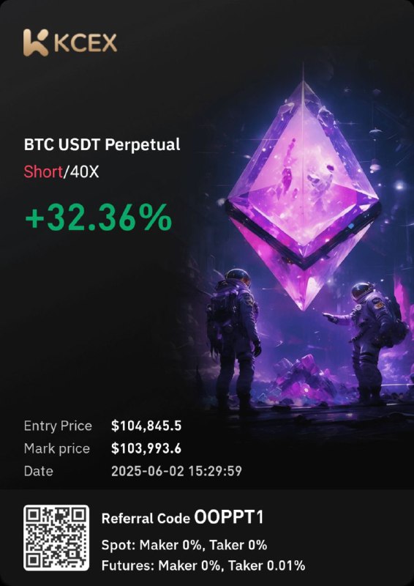
Task: Click the 40X leverage text
Action: pyautogui.click(x=83, y=173)
